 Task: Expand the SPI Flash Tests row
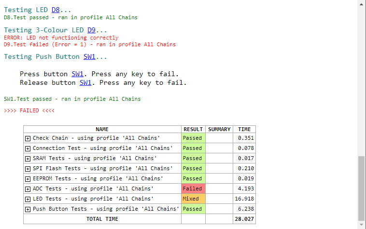[x=28, y=169]
